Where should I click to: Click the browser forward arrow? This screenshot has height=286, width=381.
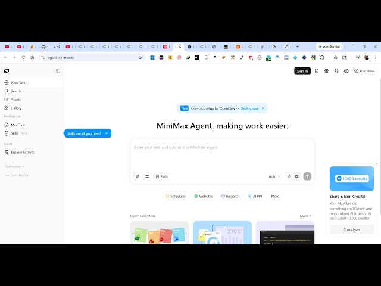click(14, 57)
